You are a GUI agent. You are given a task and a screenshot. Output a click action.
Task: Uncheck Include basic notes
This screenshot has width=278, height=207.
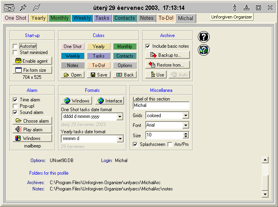148,46
